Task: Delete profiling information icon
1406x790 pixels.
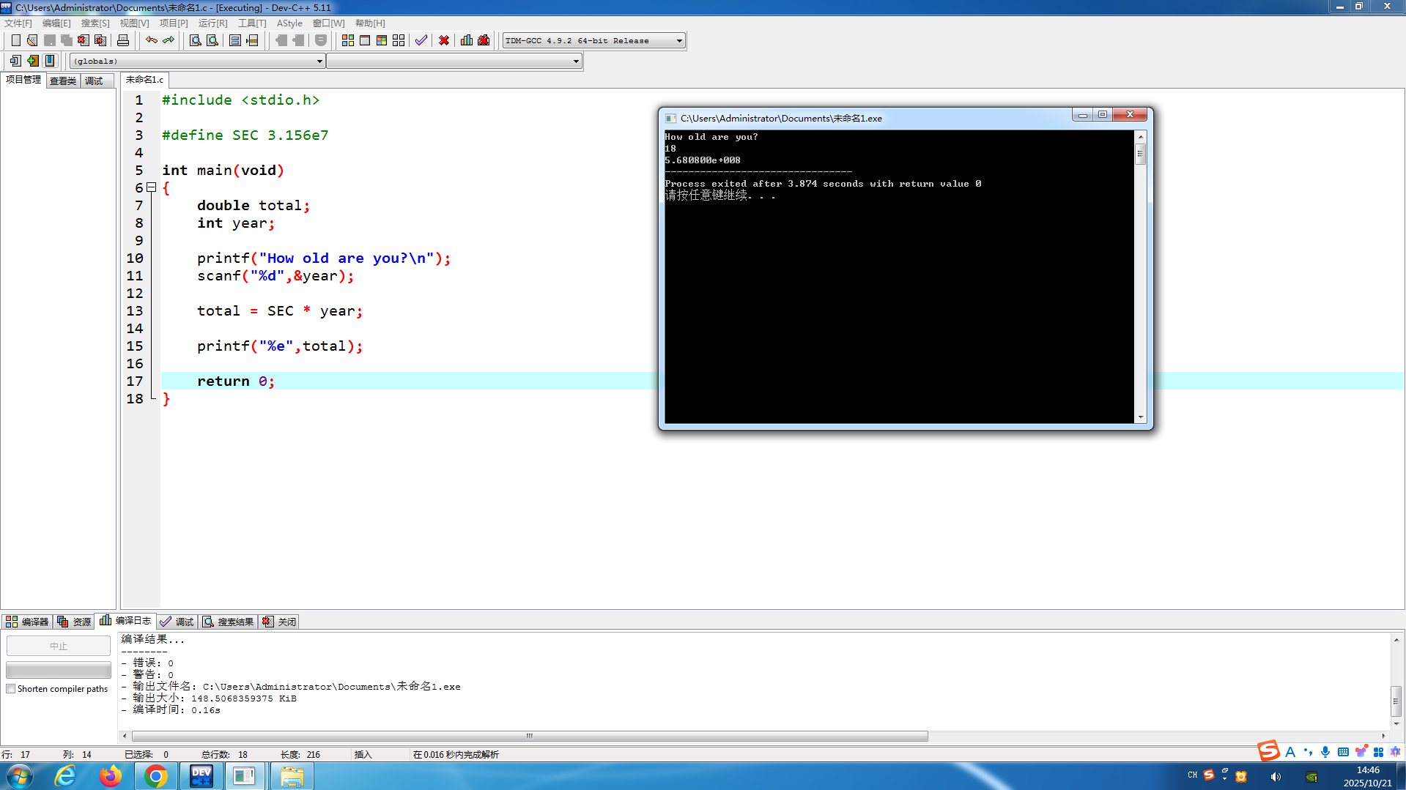Action: coord(484,40)
